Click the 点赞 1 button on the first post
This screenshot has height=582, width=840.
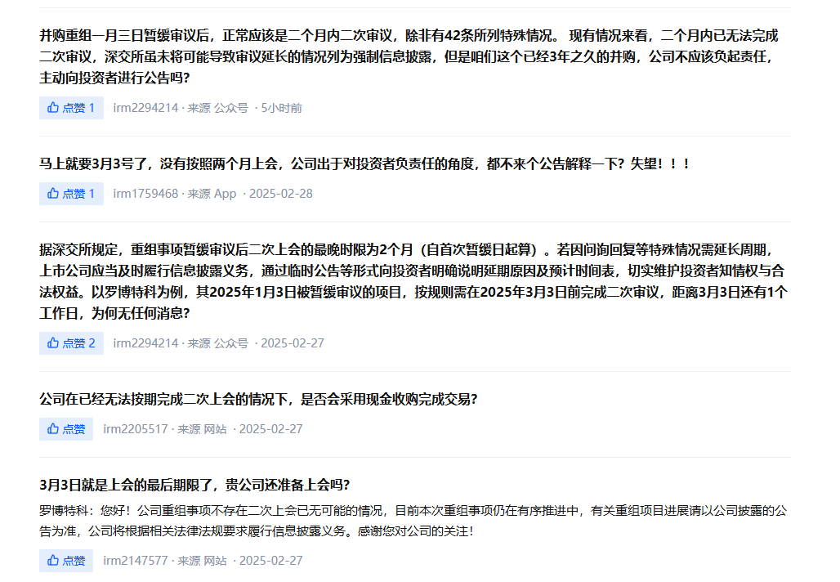point(70,106)
